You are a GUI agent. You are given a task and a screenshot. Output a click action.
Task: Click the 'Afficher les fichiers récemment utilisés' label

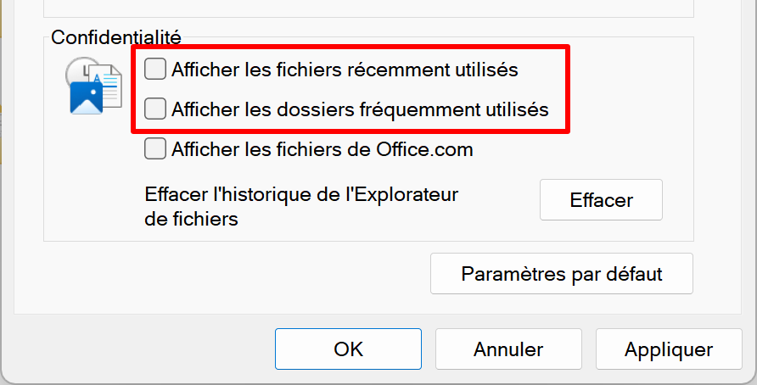(x=345, y=70)
